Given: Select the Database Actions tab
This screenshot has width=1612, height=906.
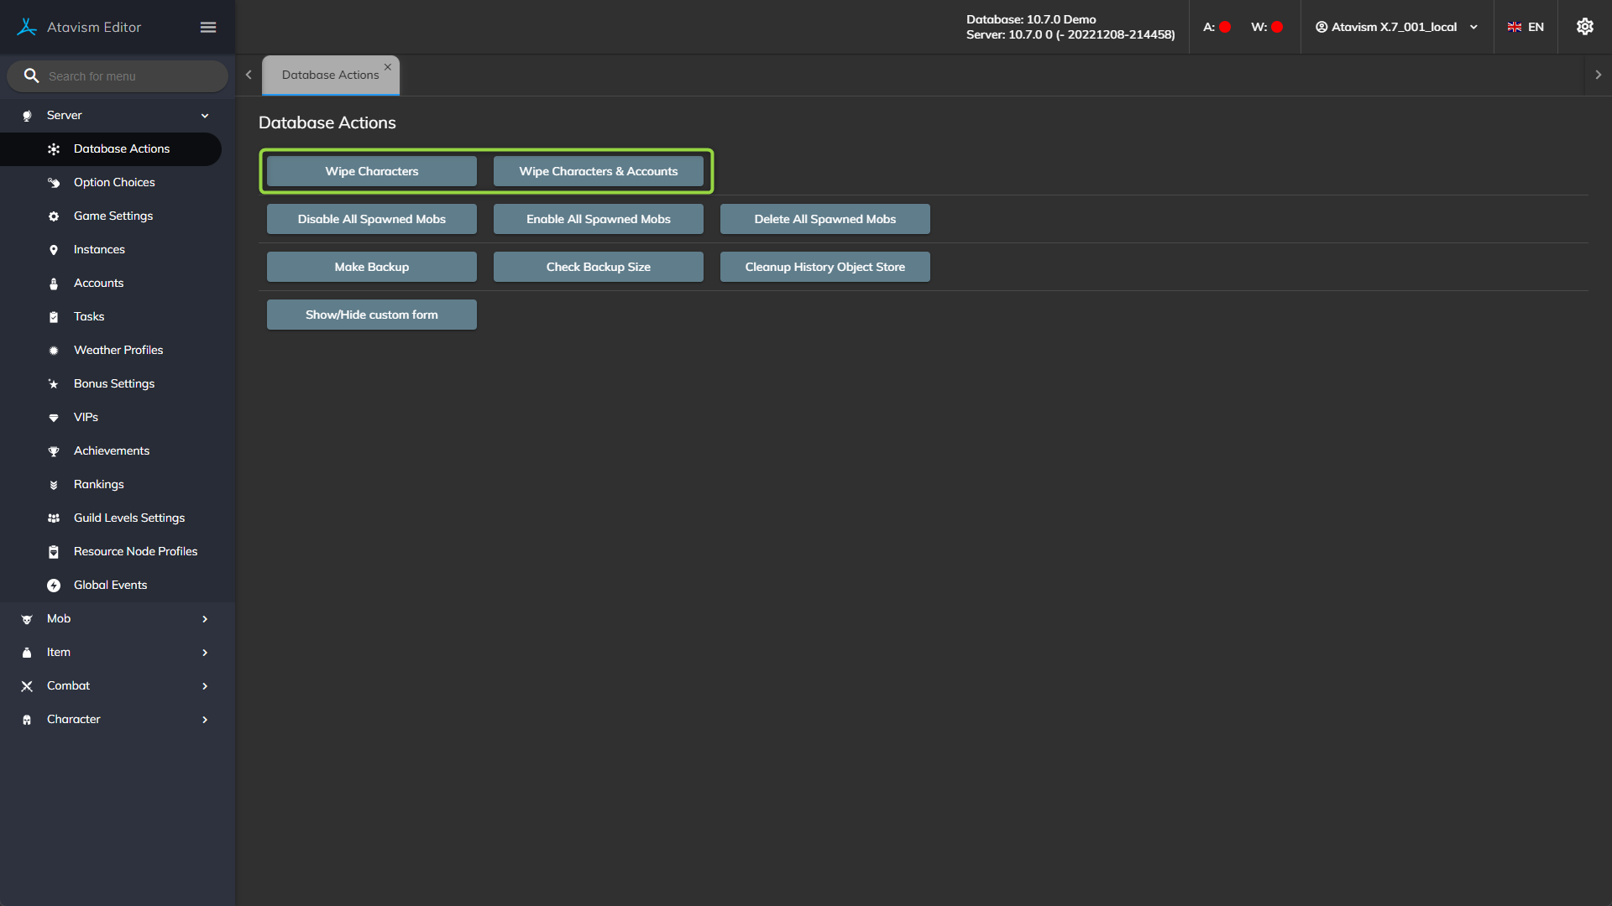Looking at the screenshot, I should pyautogui.click(x=330, y=75).
